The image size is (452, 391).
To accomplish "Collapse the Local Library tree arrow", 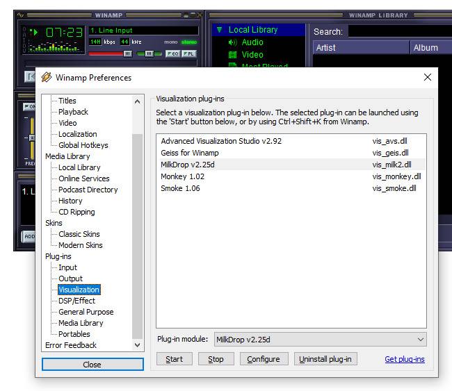I will (219, 30).
